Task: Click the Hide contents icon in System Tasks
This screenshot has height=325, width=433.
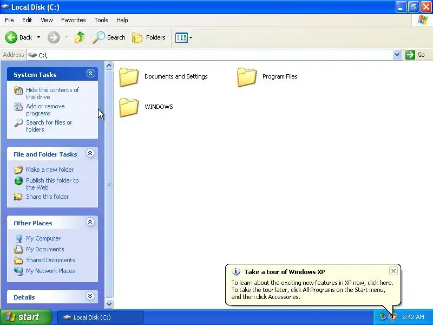Action: pos(18,90)
